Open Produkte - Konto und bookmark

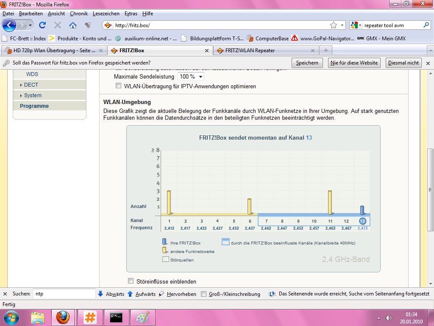tap(80, 39)
